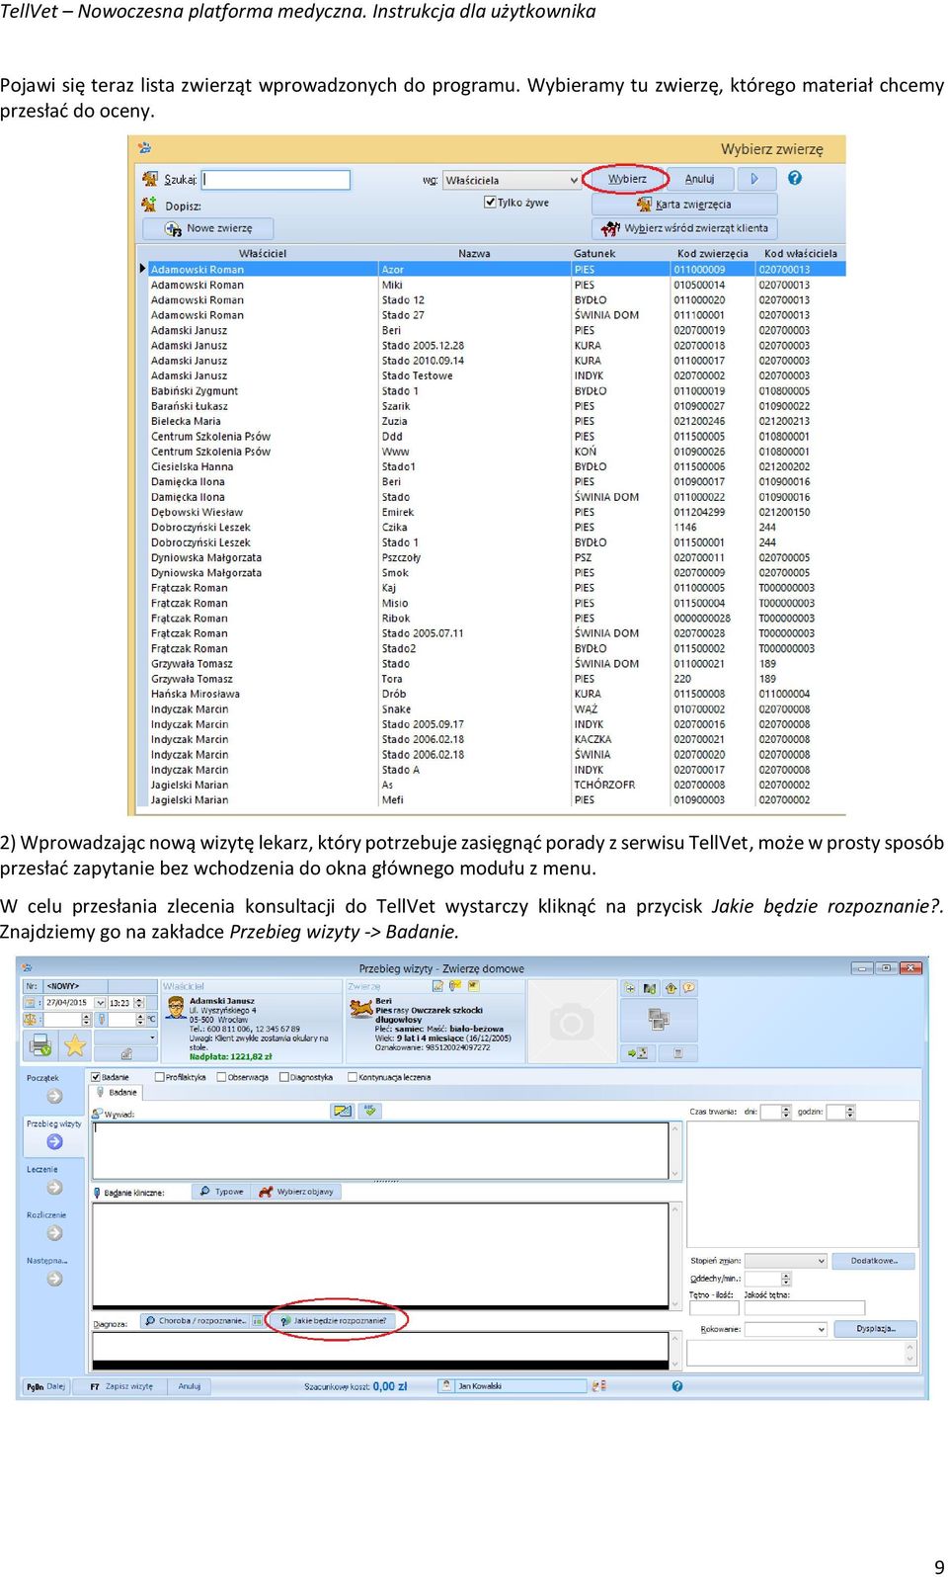Viewport: 948px width, 1577px height.
Task: Open the visit date dropdown 27/04/2015
Action: [x=100, y=1003]
